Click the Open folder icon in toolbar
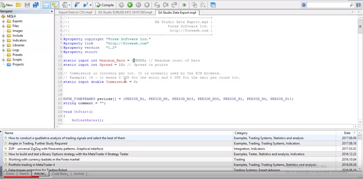The height and width of the screenshot is (179, 363). (x=18, y=5)
